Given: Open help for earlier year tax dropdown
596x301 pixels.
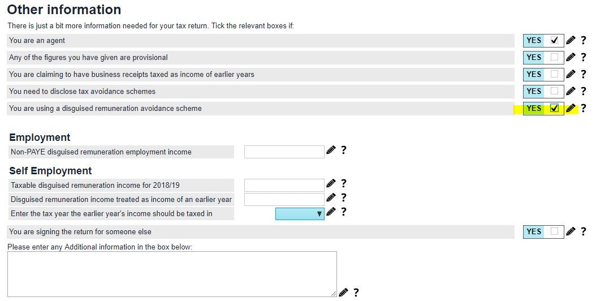Looking at the screenshot, I should (x=343, y=212).
